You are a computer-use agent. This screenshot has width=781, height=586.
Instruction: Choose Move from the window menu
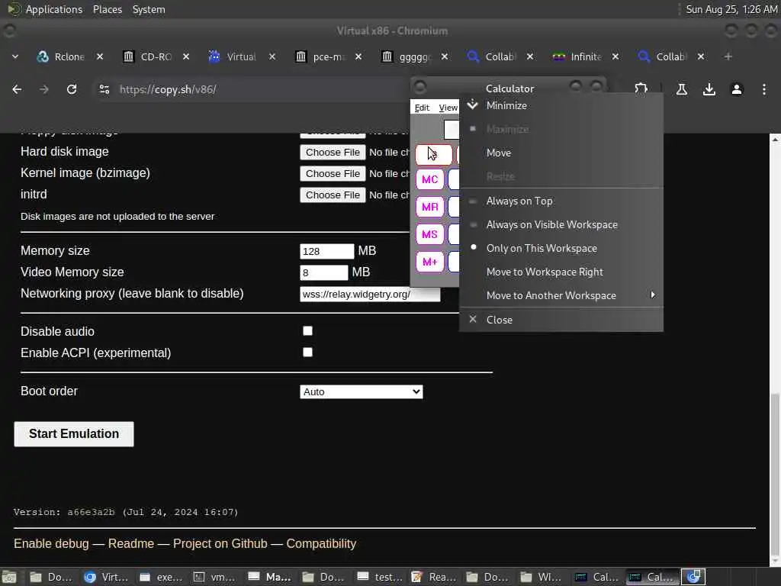(561, 153)
